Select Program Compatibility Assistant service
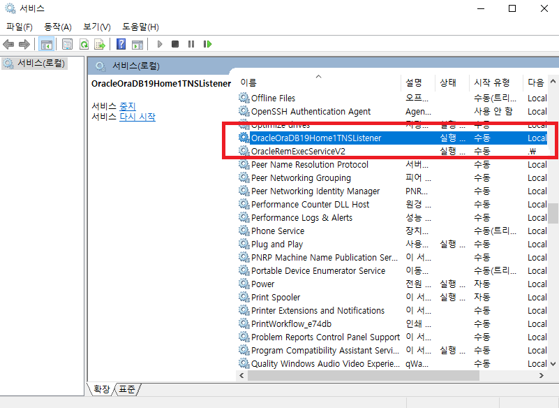Screen dimensions: 559x408 tap(325, 350)
